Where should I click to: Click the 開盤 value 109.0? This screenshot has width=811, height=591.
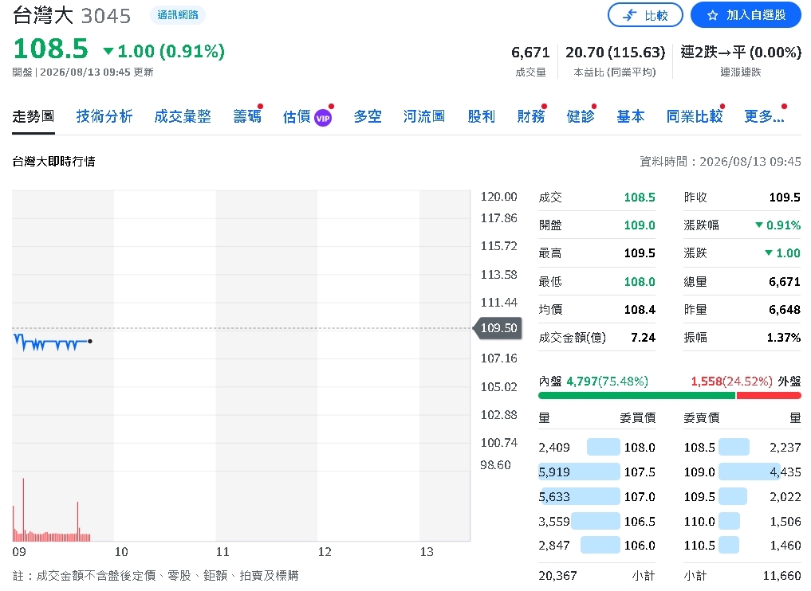(640, 225)
